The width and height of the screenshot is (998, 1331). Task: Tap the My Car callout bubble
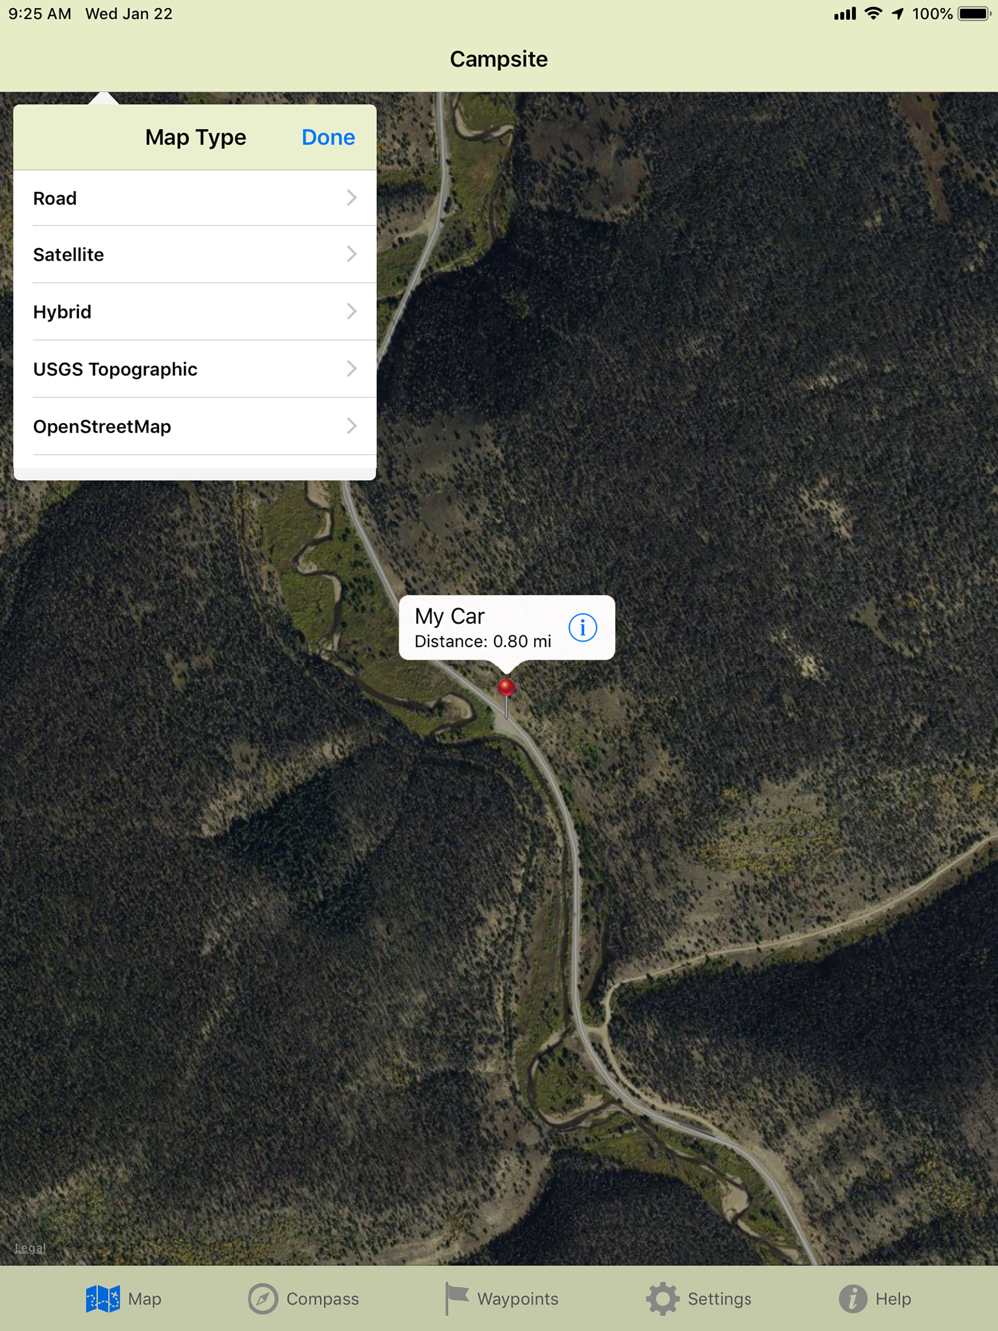(507, 628)
